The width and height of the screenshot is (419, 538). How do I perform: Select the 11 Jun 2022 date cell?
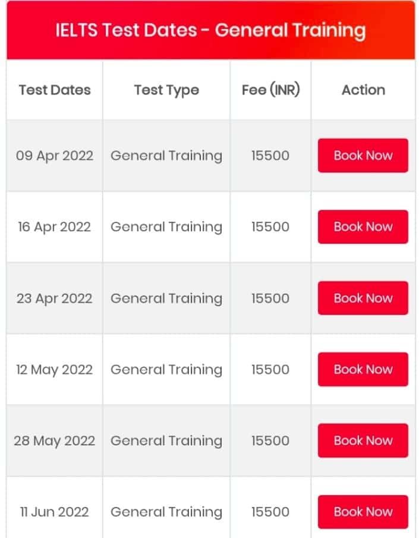pos(53,512)
